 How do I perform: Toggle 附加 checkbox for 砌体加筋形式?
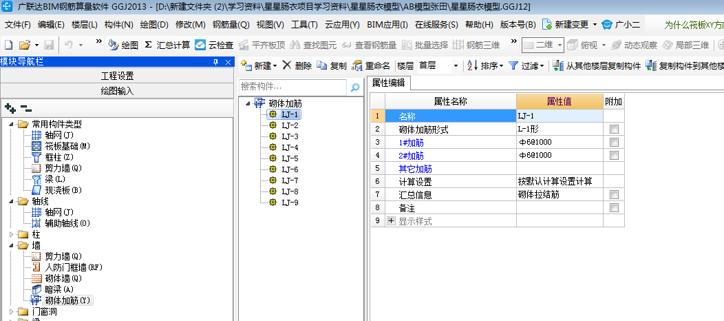[x=614, y=130]
